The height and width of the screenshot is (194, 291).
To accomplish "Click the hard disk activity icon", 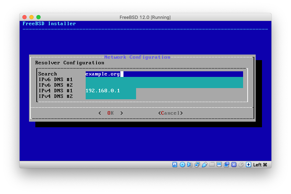I will pos(175,165).
